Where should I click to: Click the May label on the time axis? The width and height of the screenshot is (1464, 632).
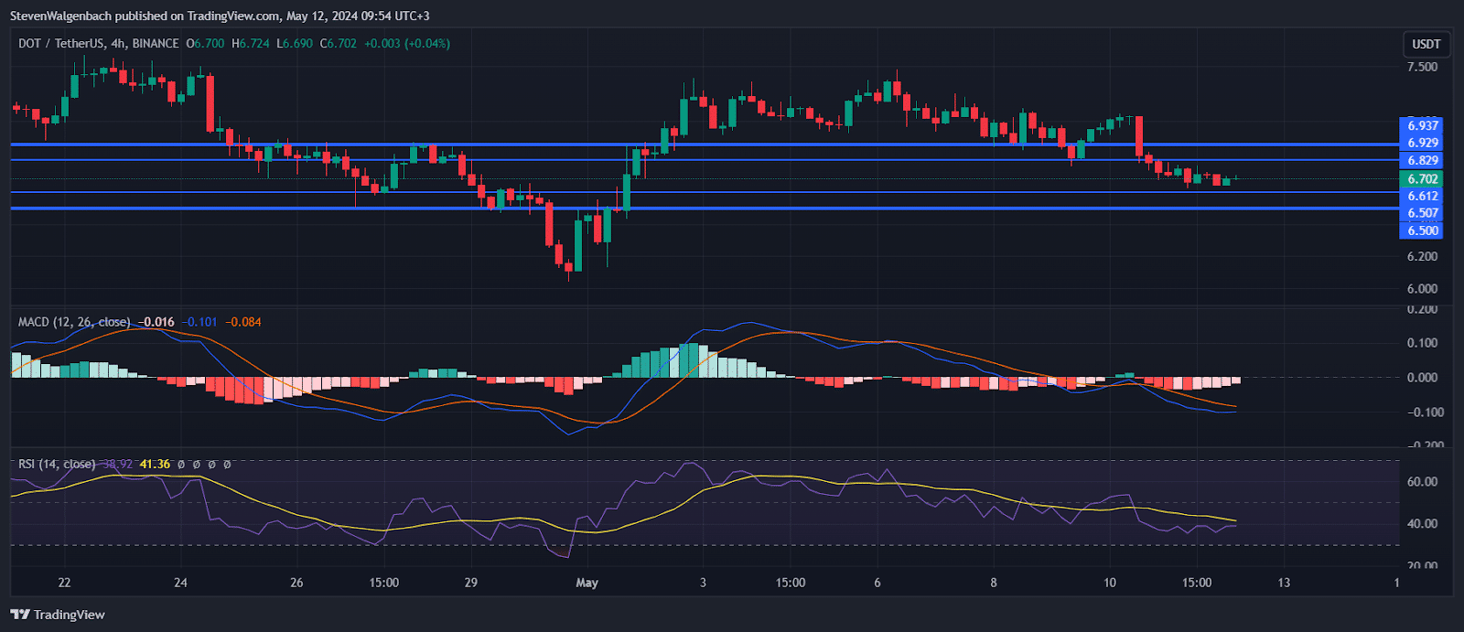[x=587, y=583]
